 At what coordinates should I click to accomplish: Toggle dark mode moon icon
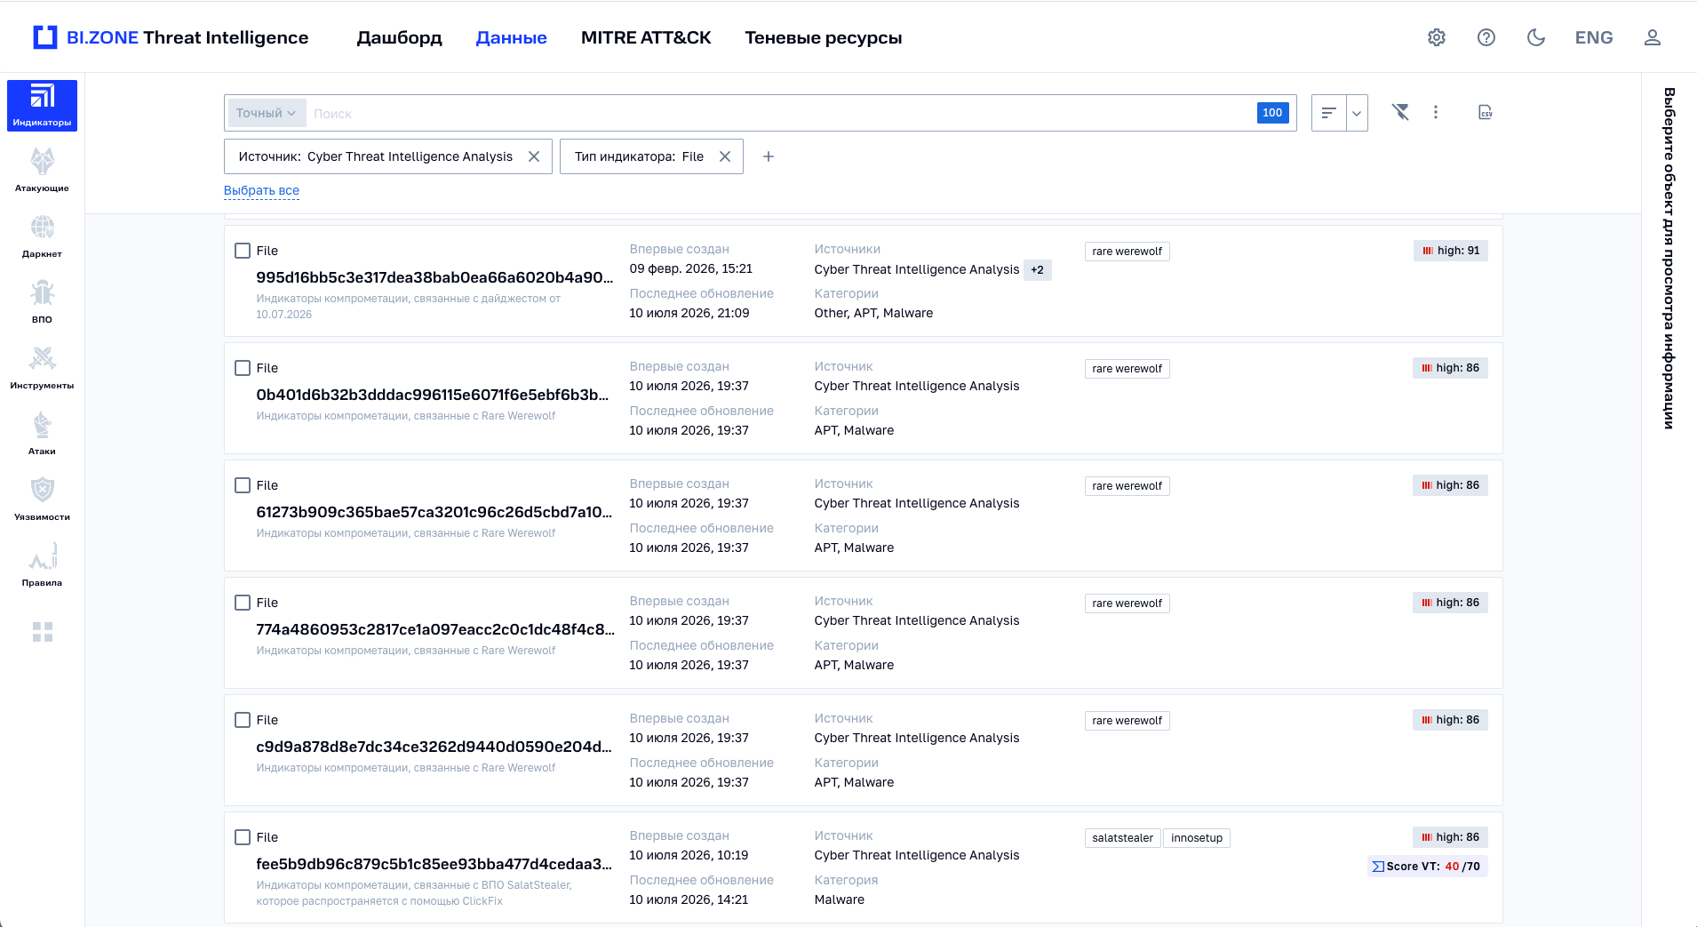click(1536, 37)
